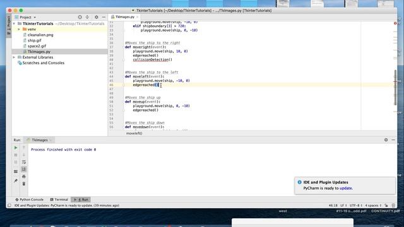Click the error indicator at editor top-right
The height and width of the screenshot is (227, 404).
pos(395,23)
